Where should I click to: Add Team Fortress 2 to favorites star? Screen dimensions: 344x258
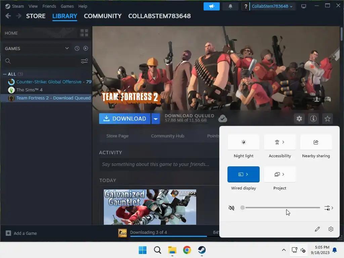point(327,119)
